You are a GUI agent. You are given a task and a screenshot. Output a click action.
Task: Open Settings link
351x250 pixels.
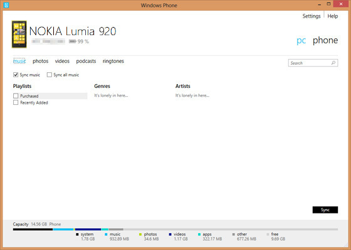(312, 16)
